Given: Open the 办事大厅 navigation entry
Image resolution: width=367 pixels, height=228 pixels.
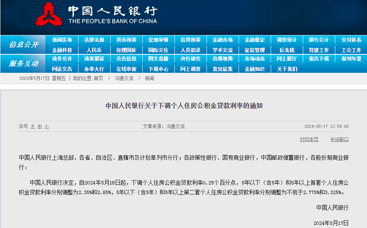Looking at the screenshot, I should pos(94,69).
